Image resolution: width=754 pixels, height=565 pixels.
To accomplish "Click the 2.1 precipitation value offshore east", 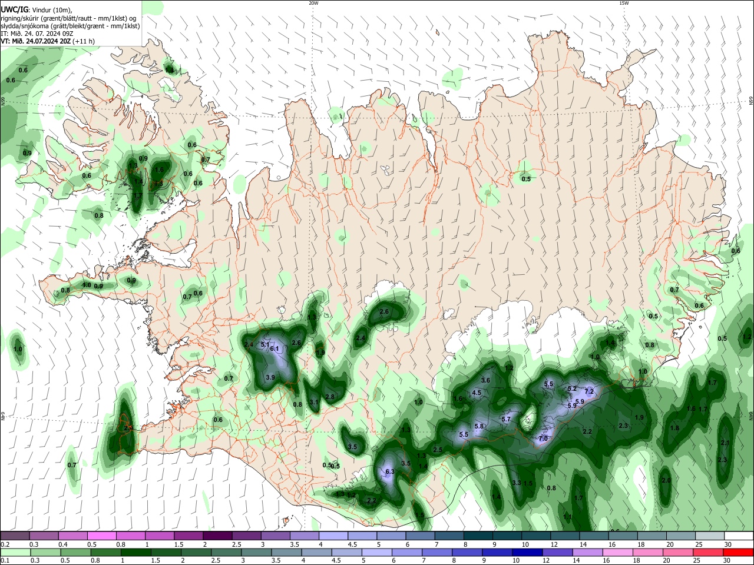I will click(x=725, y=443).
